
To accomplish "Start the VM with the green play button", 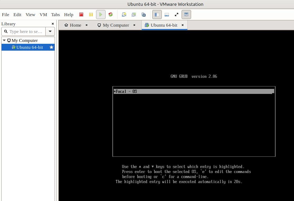I will [x=101, y=15].
